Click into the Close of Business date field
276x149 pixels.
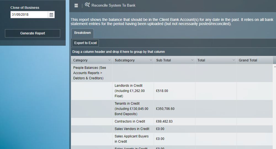pos(29,15)
